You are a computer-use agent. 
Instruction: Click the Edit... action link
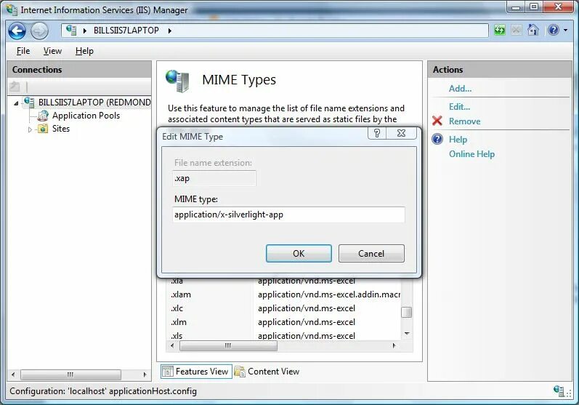(459, 107)
